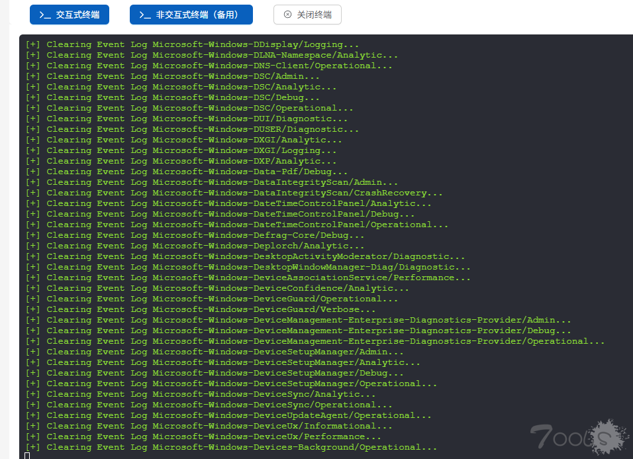Select line Microsoft-Windows-DeviceSetupManager/Analytic
Image resolution: width=633 pixels, height=459 pixels.
(223, 362)
